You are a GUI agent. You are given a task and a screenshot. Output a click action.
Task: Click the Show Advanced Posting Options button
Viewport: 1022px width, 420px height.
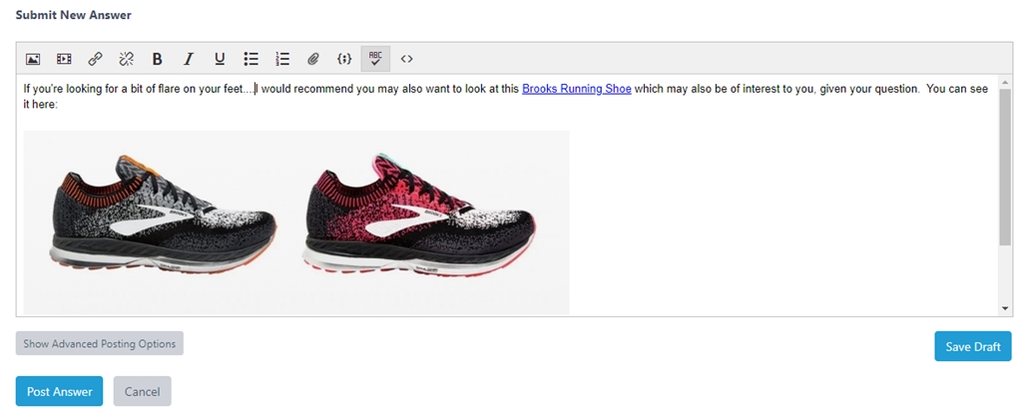point(100,343)
